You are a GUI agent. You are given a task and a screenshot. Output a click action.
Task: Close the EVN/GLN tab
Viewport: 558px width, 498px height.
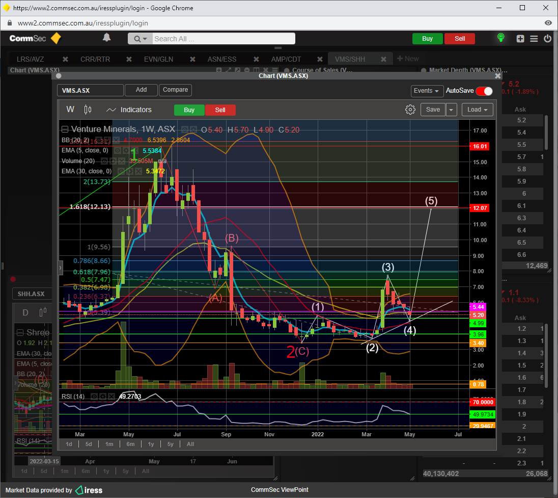pyautogui.click(x=192, y=59)
